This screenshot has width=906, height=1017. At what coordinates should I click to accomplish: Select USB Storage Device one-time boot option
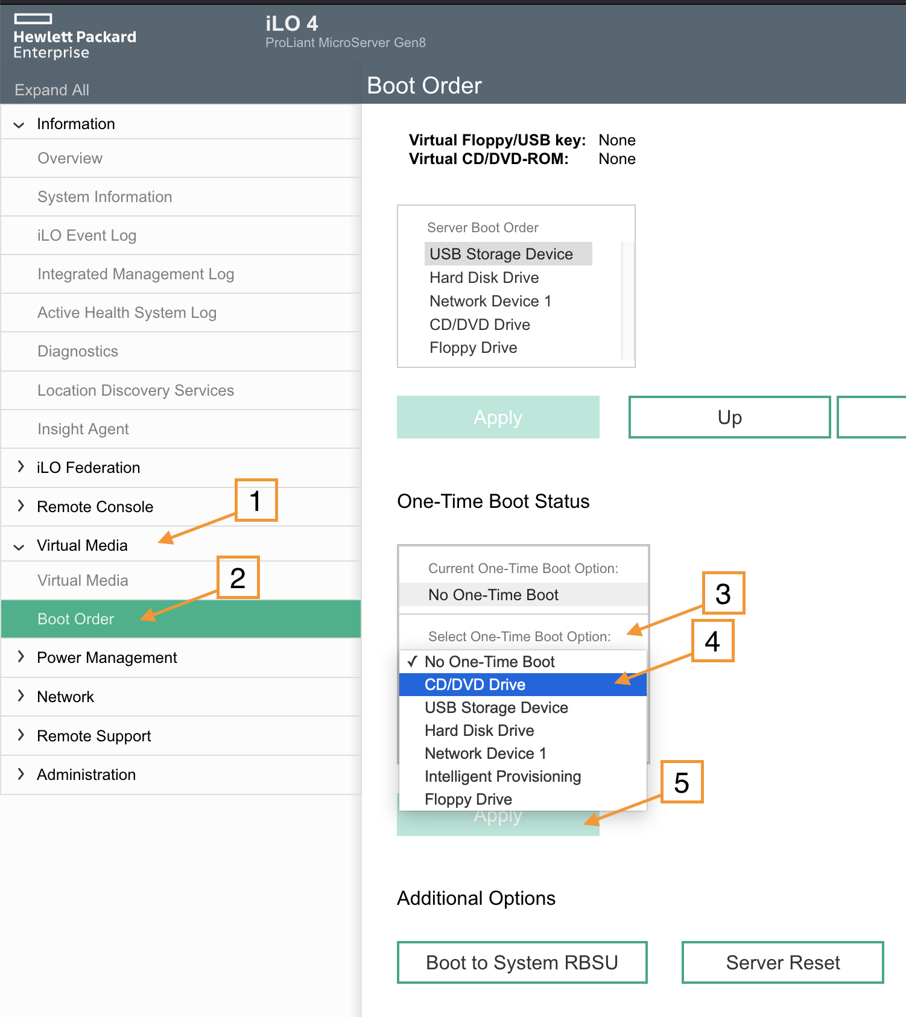click(496, 708)
